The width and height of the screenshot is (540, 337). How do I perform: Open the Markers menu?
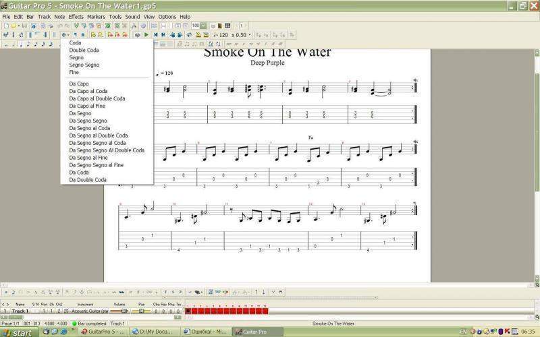tap(96, 16)
